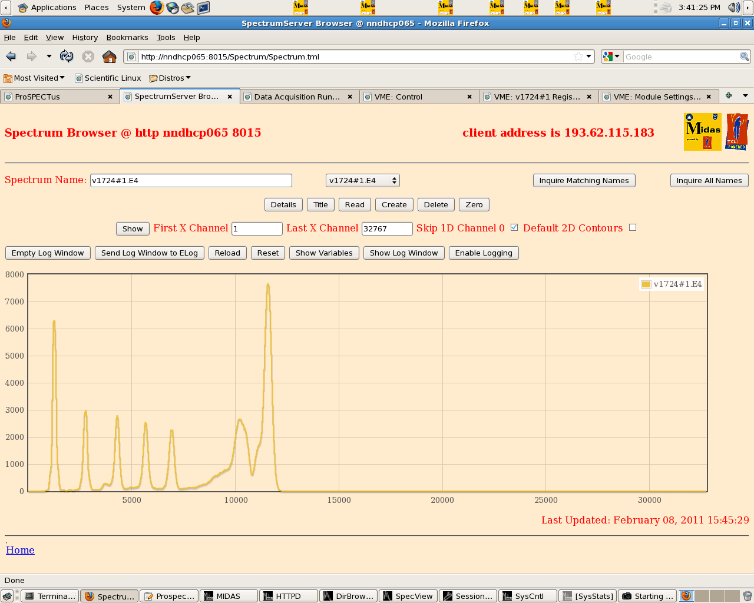The width and height of the screenshot is (754, 603).
Task: Open the Applications menu in top panel
Action: (x=47, y=7)
